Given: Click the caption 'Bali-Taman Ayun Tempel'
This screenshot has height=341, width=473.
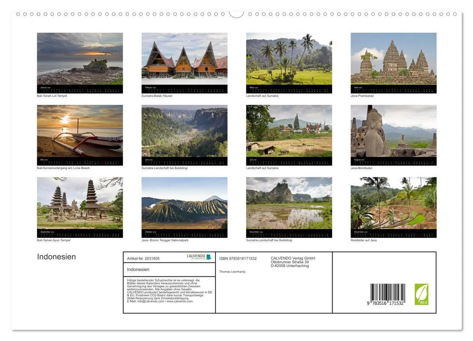Looking at the screenshot, I should [54, 240].
